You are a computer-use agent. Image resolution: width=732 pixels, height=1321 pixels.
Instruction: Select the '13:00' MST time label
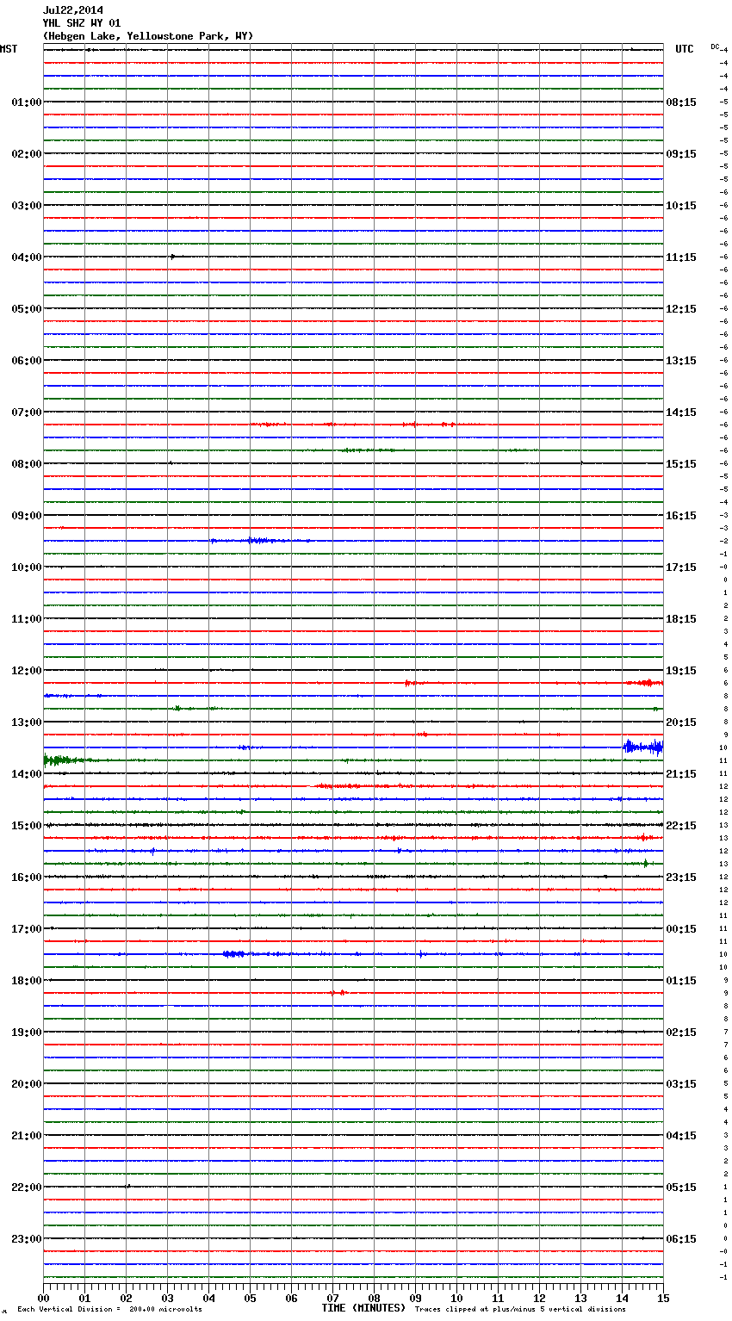27,723
